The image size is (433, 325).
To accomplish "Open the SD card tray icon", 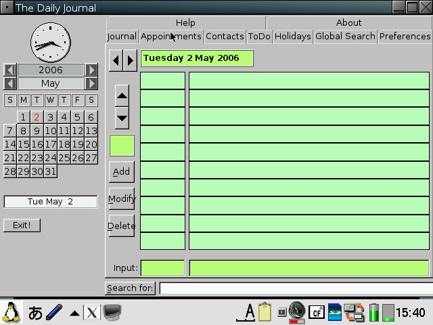I will pos(335,312).
